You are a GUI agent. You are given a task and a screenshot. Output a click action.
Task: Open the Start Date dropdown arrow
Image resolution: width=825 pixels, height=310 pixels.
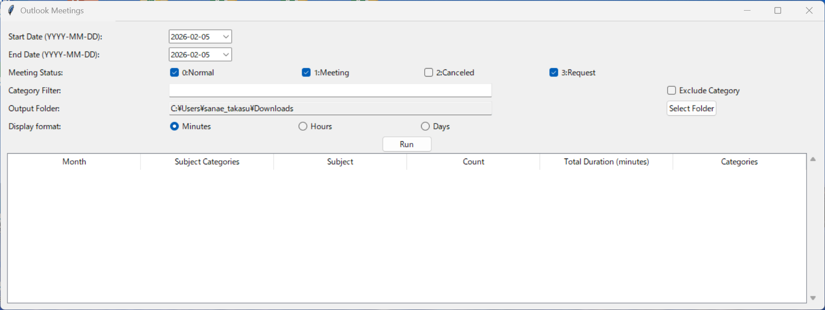(226, 37)
